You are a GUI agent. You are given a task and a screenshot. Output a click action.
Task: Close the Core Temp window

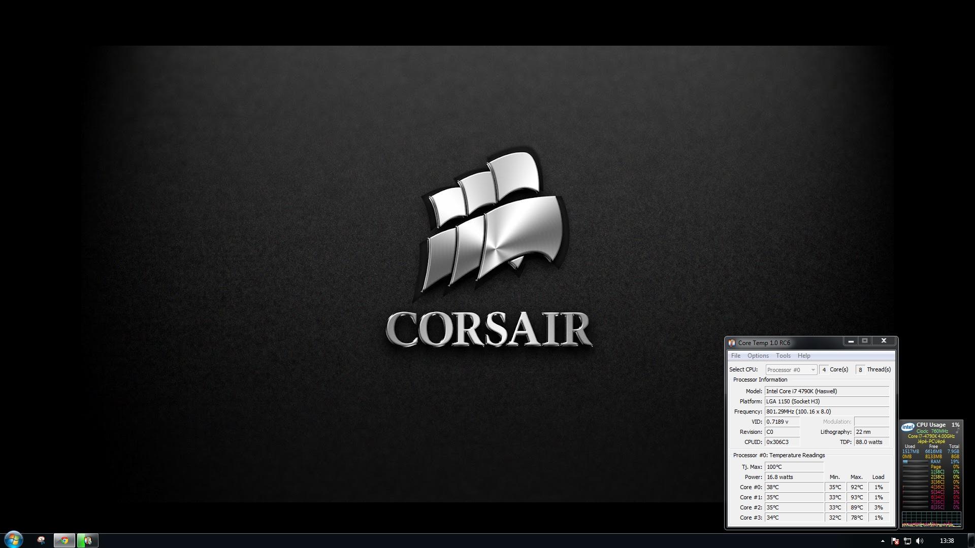point(884,341)
